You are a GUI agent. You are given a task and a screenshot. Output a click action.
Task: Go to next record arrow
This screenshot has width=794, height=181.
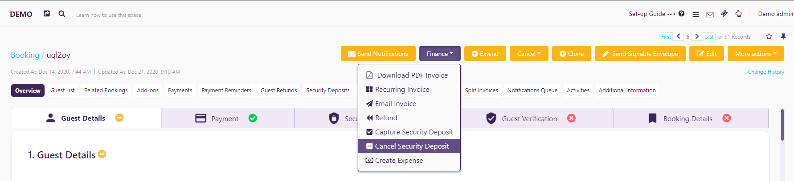(x=697, y=36)
